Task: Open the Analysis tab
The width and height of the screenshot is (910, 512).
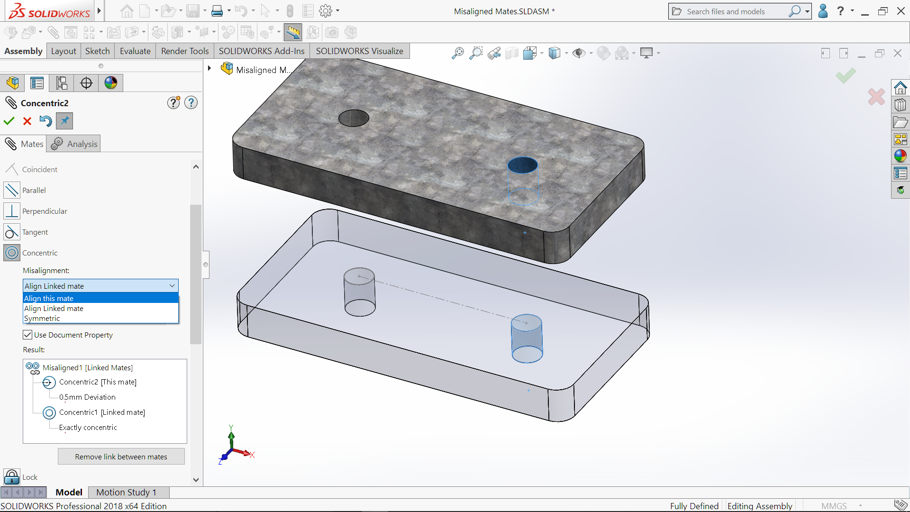Action: [x=74, y=144]
